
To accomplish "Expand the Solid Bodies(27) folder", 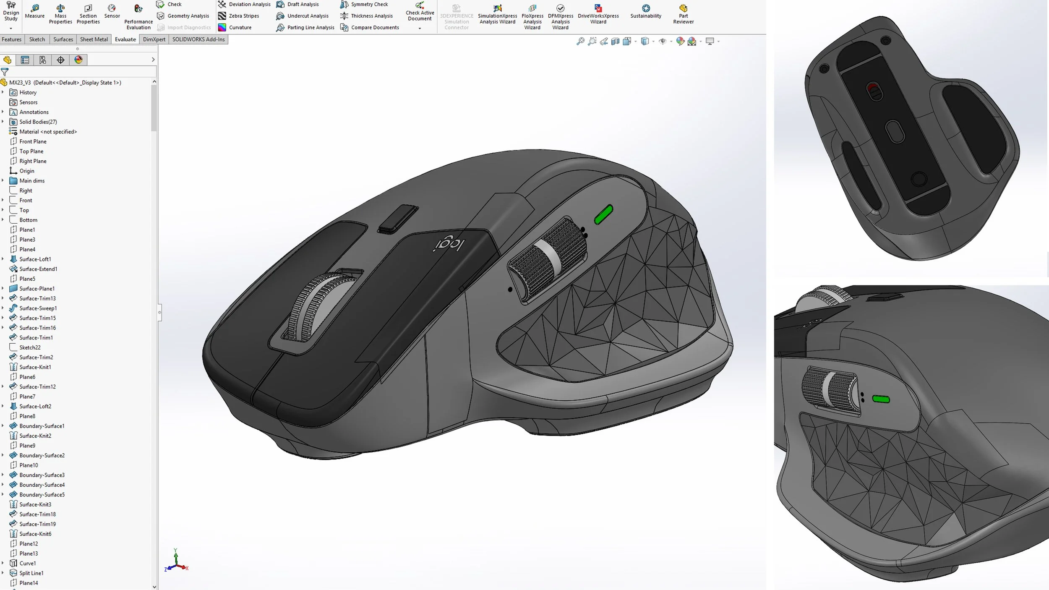I will pyautogui.click(x=3, y=122).
